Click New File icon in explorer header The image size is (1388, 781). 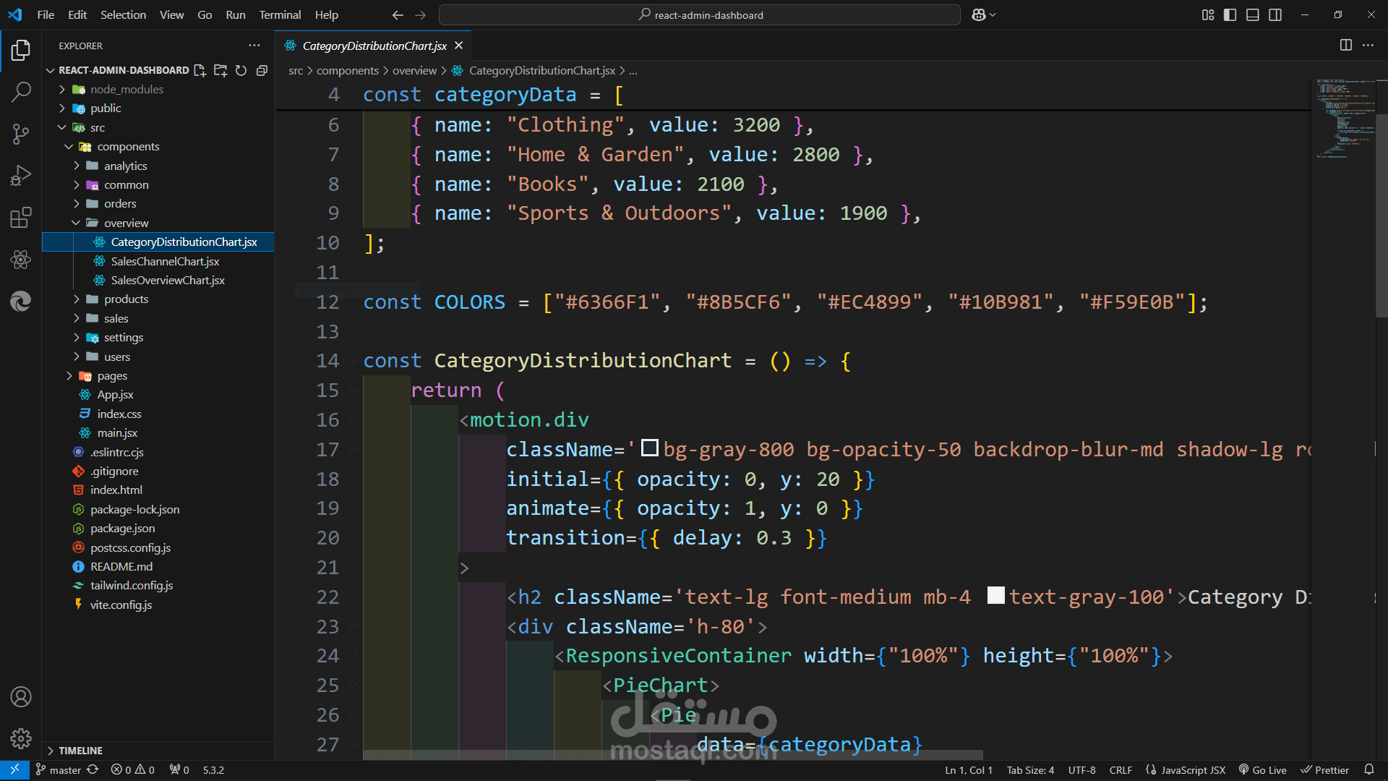point(200,70)
